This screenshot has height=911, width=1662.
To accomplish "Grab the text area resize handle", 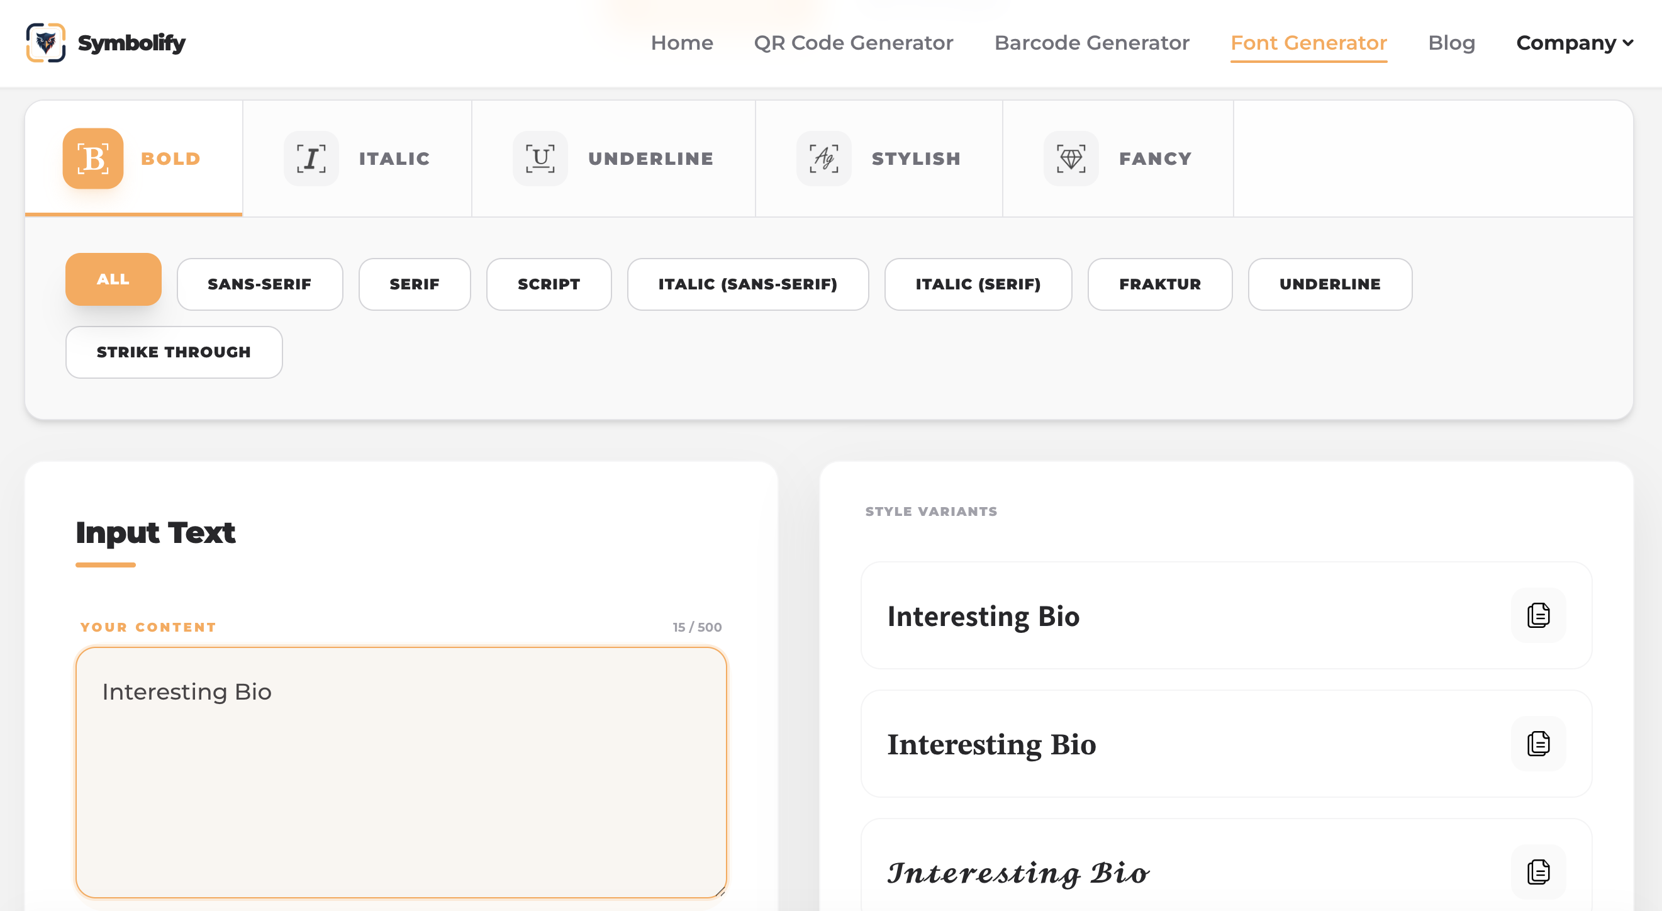I will point(720,892).
